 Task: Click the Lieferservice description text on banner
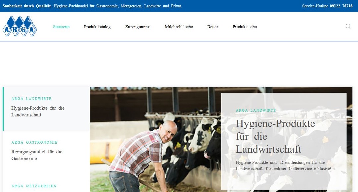283,166
